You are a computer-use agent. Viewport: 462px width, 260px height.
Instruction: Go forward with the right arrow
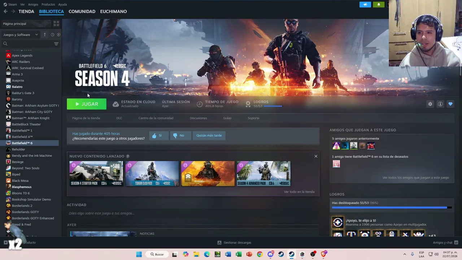click(13, 12)
